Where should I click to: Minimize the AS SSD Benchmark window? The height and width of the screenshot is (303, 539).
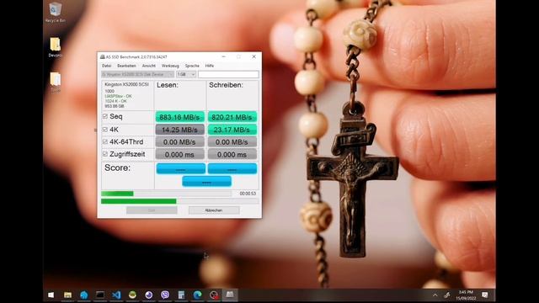click(x=223, y=56)
